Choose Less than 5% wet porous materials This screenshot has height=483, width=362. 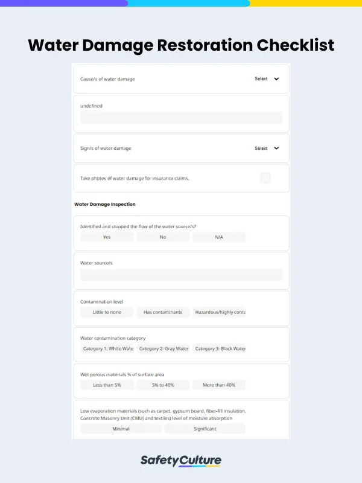click(x=107, y=385)
